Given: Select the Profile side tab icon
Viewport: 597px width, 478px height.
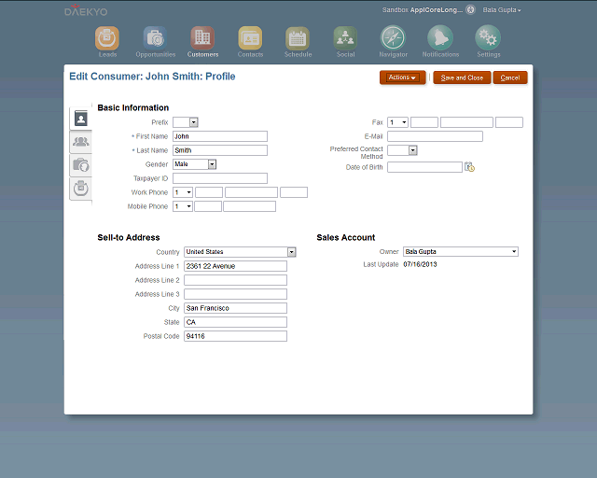Looking at the screenshot, I should click(81, 119).
